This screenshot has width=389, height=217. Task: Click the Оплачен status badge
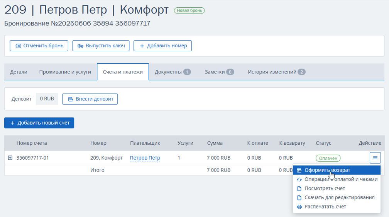click(x=328, y=158)
